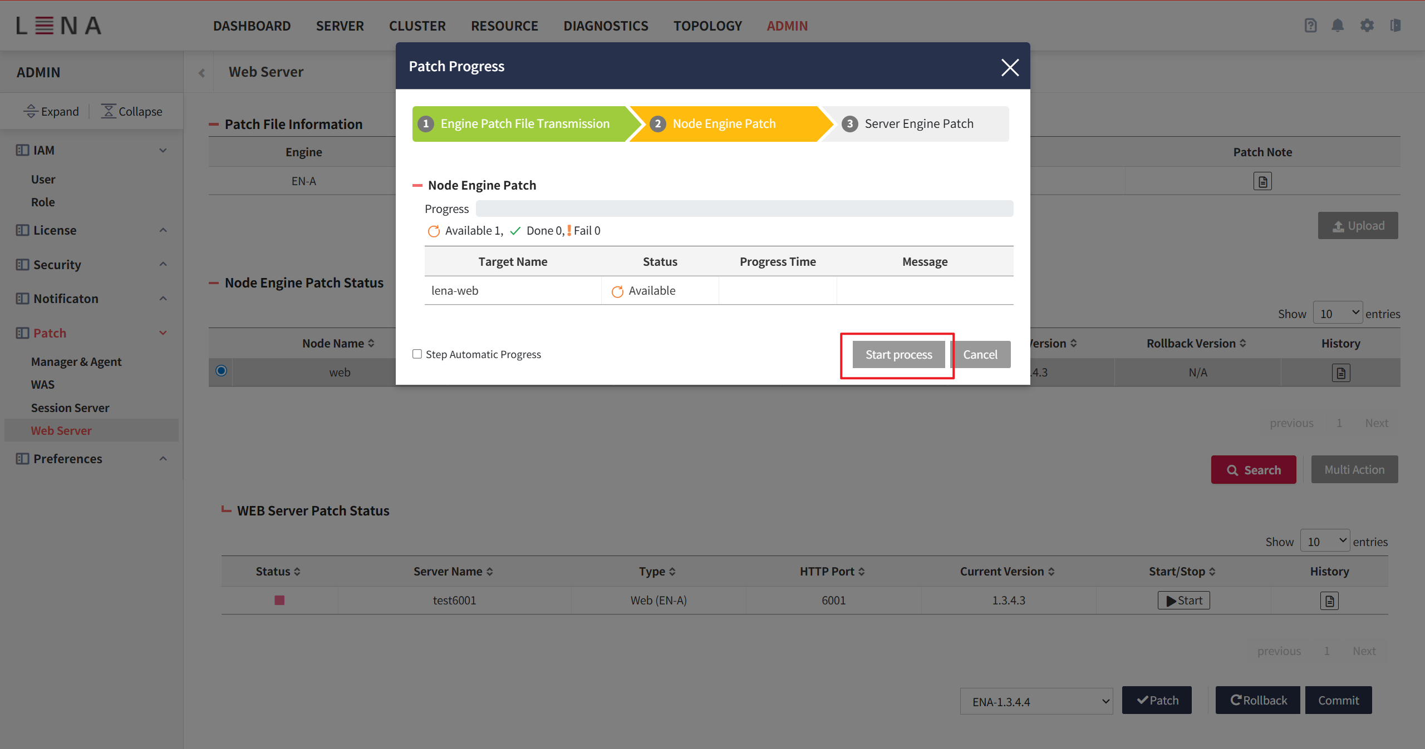Click the Patch button beside version dropdown
The width and height of the screenshot is (1425, 749).
tap(1157, 701)
